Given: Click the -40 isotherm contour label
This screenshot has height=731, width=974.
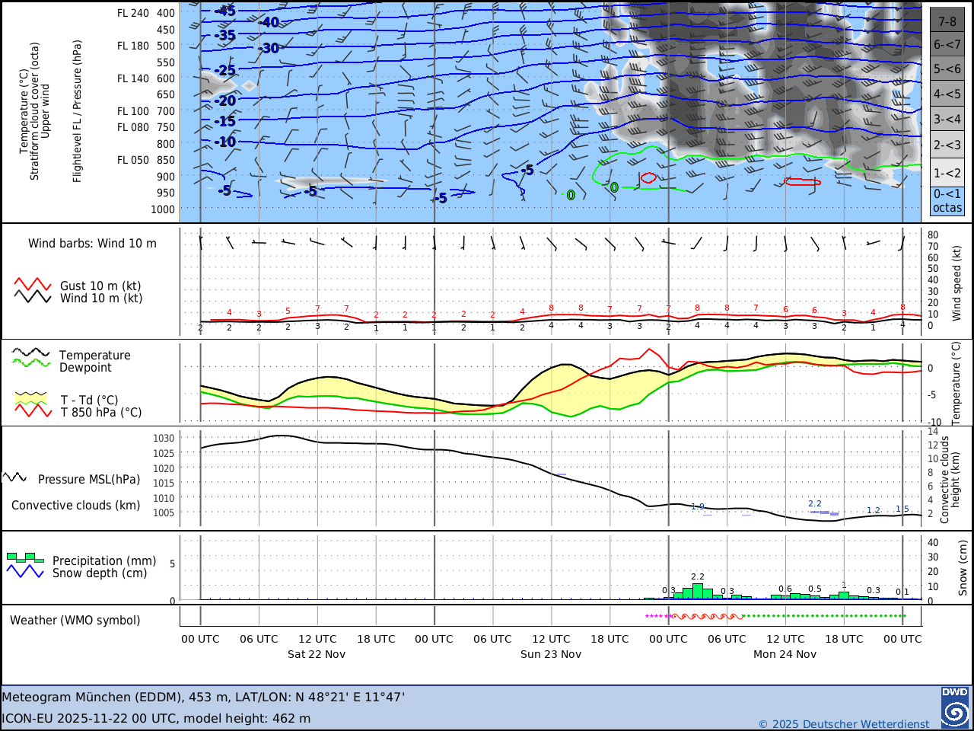Looking at the screenshot, I should coord(269,23).
